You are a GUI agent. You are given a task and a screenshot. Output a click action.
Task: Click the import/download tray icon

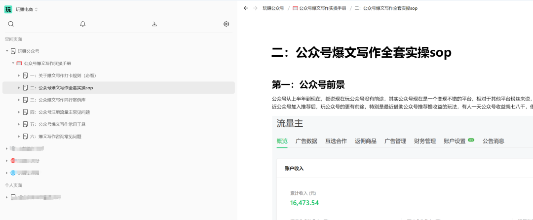coord(154,24)
